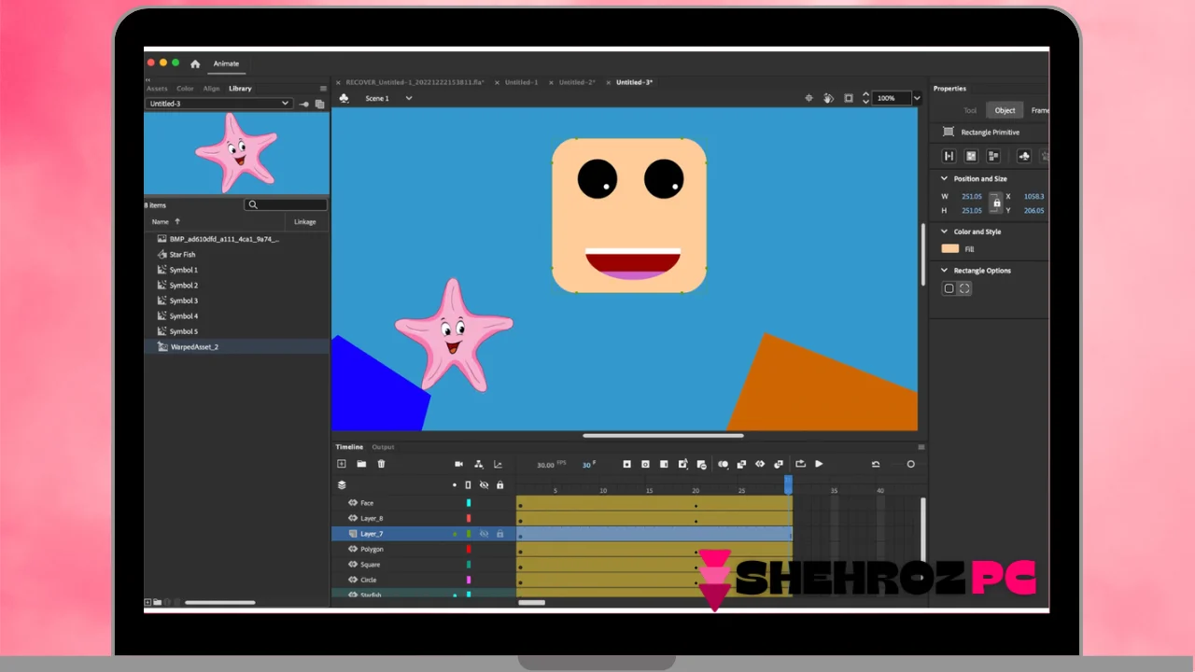Click the Name column sort arrow
1195x672 pixels.
click(x=176, y=222)
